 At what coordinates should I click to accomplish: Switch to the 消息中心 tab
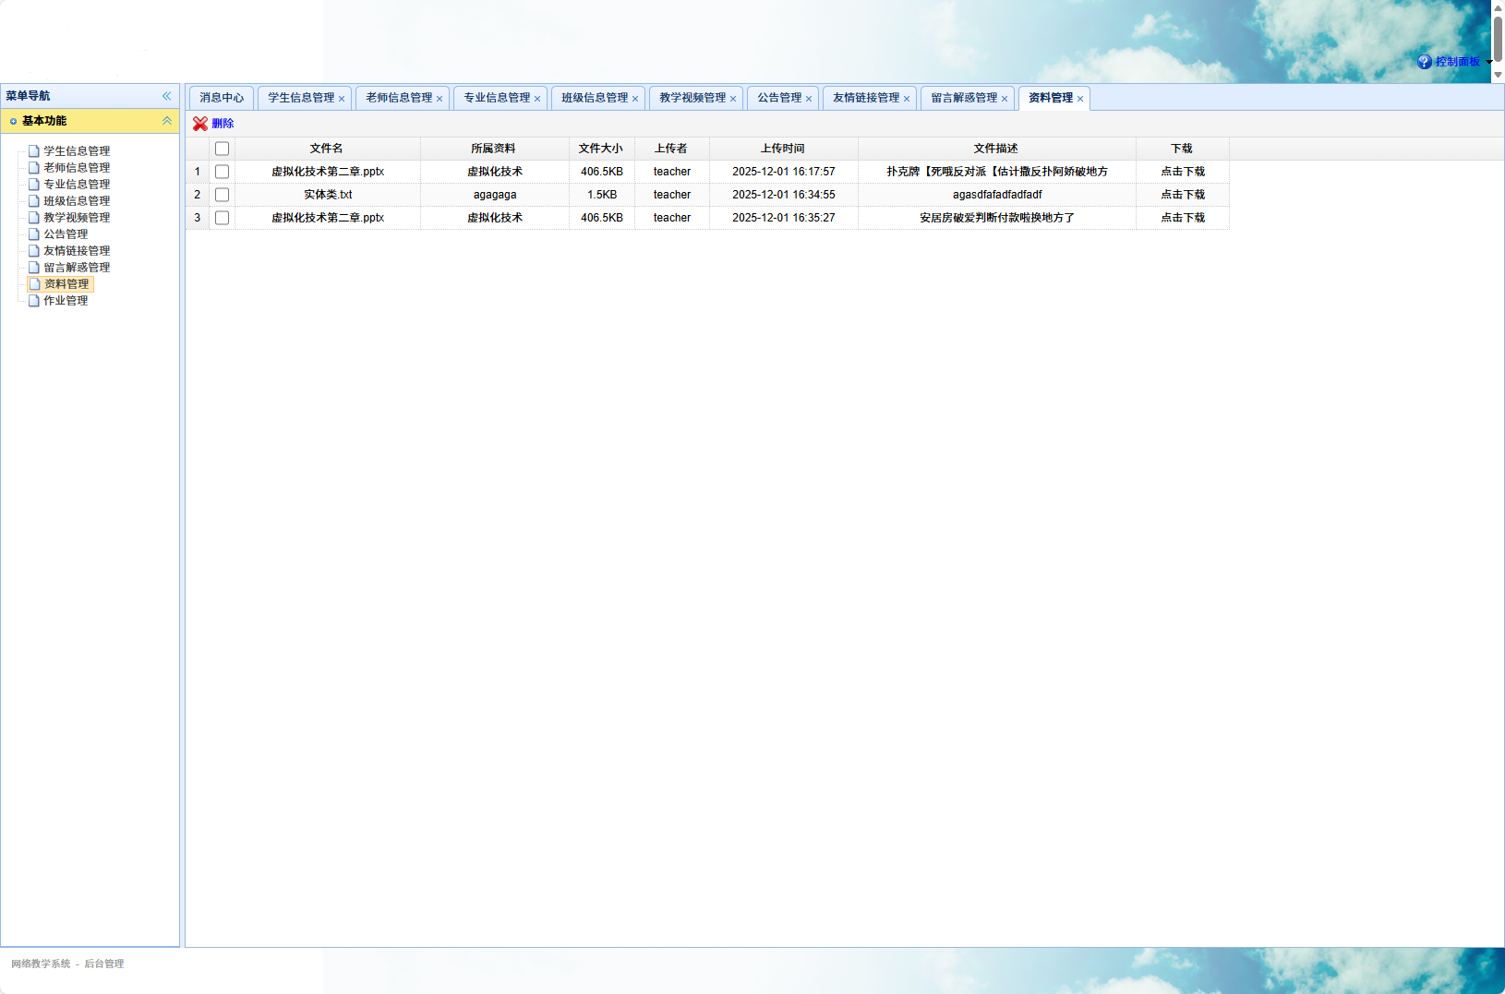(x=222, y=98)
